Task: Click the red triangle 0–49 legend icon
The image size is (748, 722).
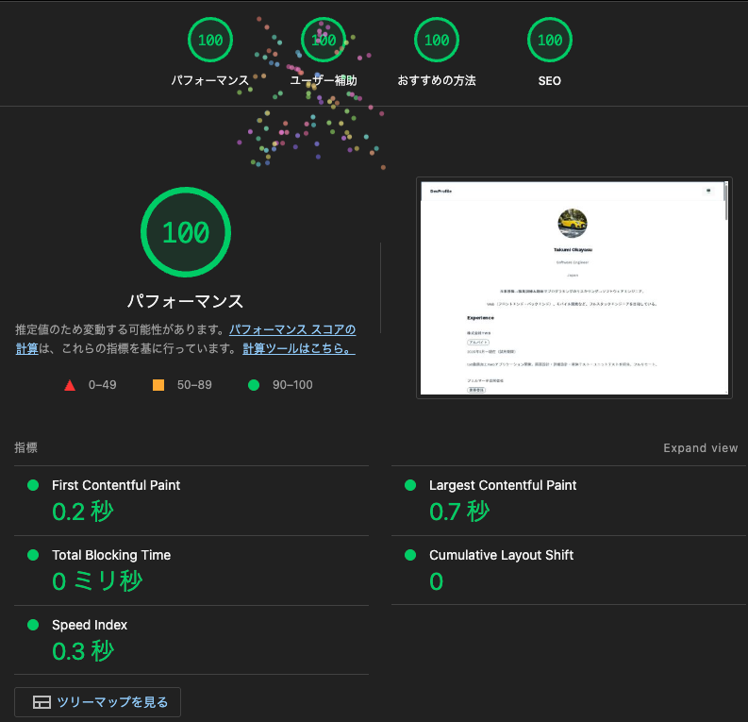Action: (70, 385)
